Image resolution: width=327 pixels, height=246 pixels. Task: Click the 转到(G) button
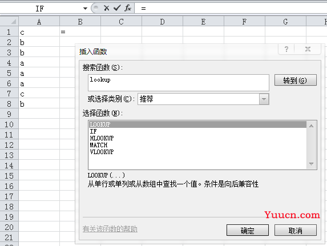point(295,80)
